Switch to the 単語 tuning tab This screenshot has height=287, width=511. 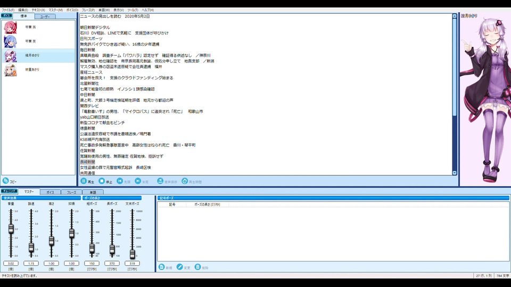click(93, 192)
